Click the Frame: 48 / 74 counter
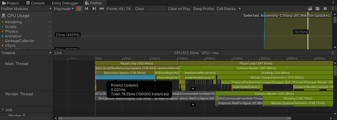This screenshot has height=120, width=337. [118, 9]
